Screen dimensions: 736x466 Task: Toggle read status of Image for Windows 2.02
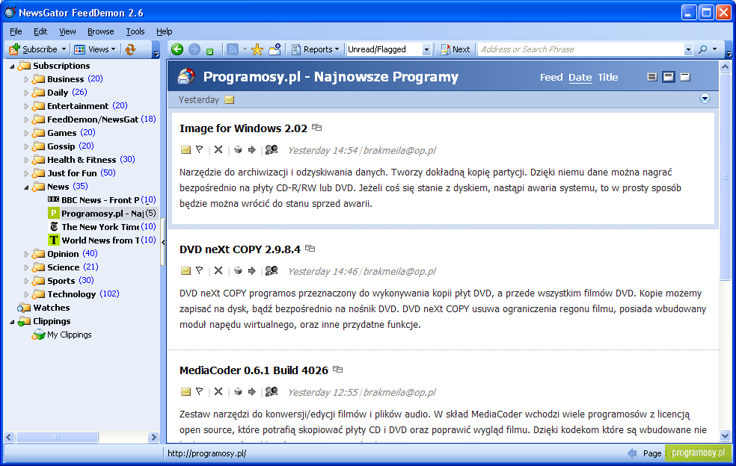pyautogui.click(x=186, y=150)
